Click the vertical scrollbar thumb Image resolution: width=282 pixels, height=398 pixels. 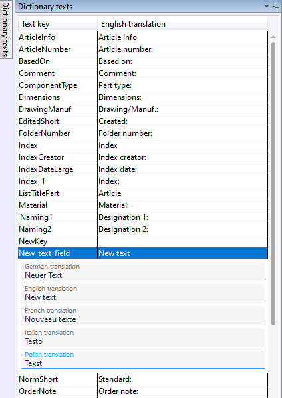tap(273, 183)
